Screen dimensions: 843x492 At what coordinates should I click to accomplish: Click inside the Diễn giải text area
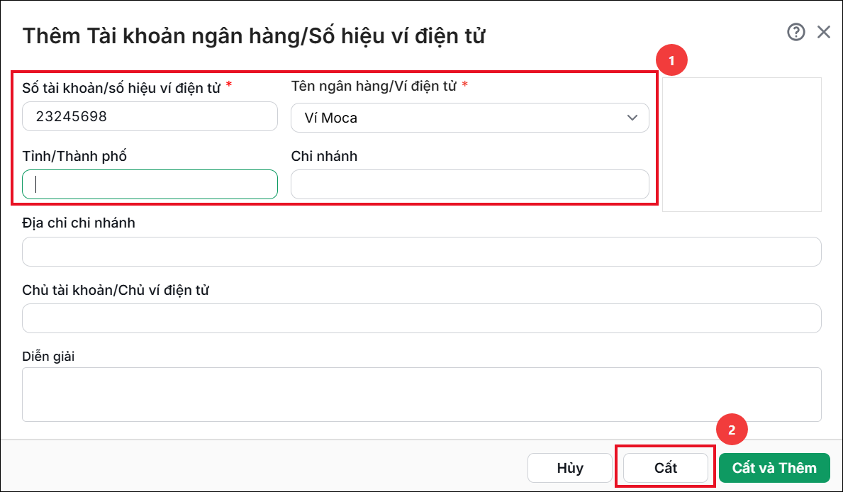click(x=421, y=395)
